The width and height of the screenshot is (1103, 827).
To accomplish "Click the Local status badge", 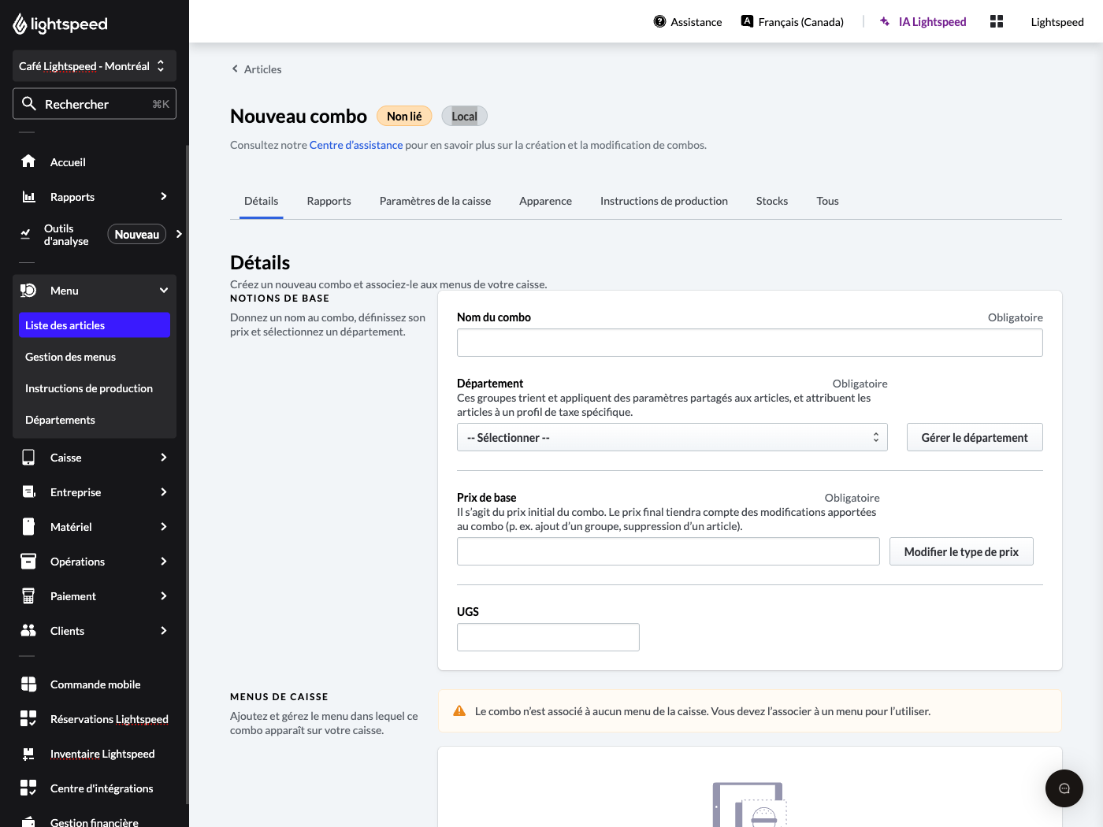I will 464,116.
